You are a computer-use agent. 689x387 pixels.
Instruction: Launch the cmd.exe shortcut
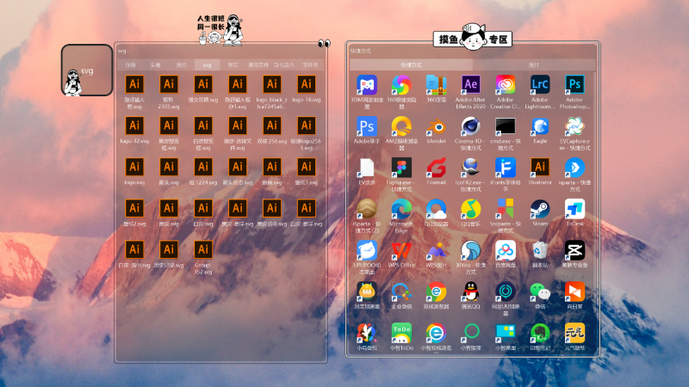coord(506,126)
